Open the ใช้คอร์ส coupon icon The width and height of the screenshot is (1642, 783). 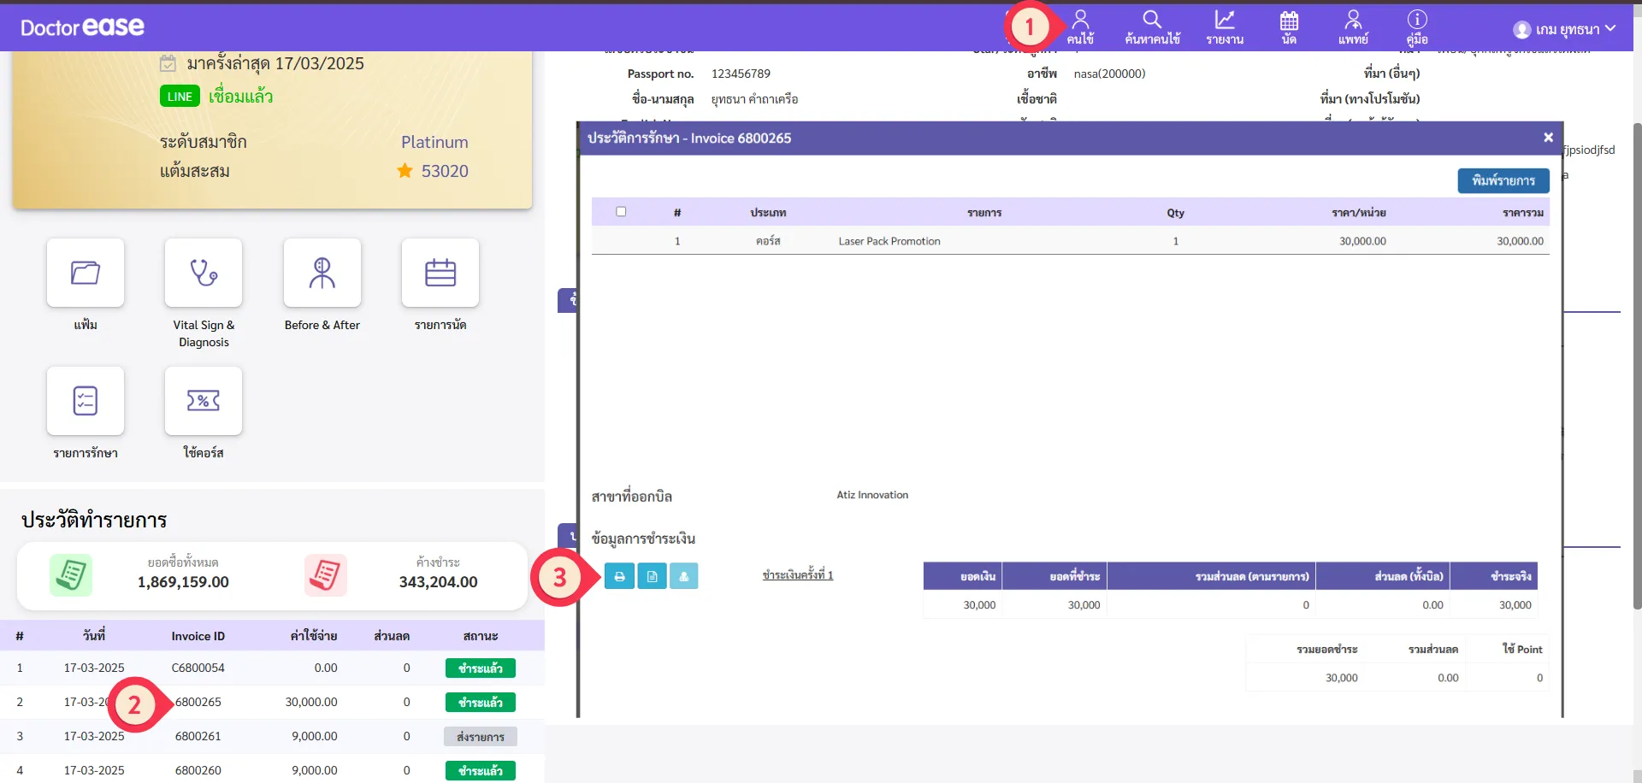(204, 401)
